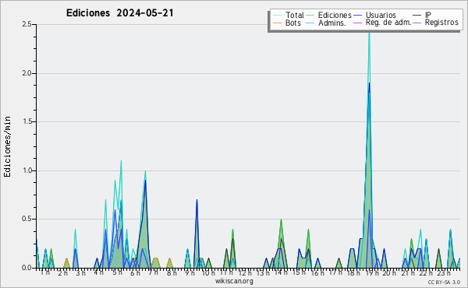Viewport: 468px width, 288px height.
Task: Click the '1.5' y-axis value
Action: [x=27, y=121]
